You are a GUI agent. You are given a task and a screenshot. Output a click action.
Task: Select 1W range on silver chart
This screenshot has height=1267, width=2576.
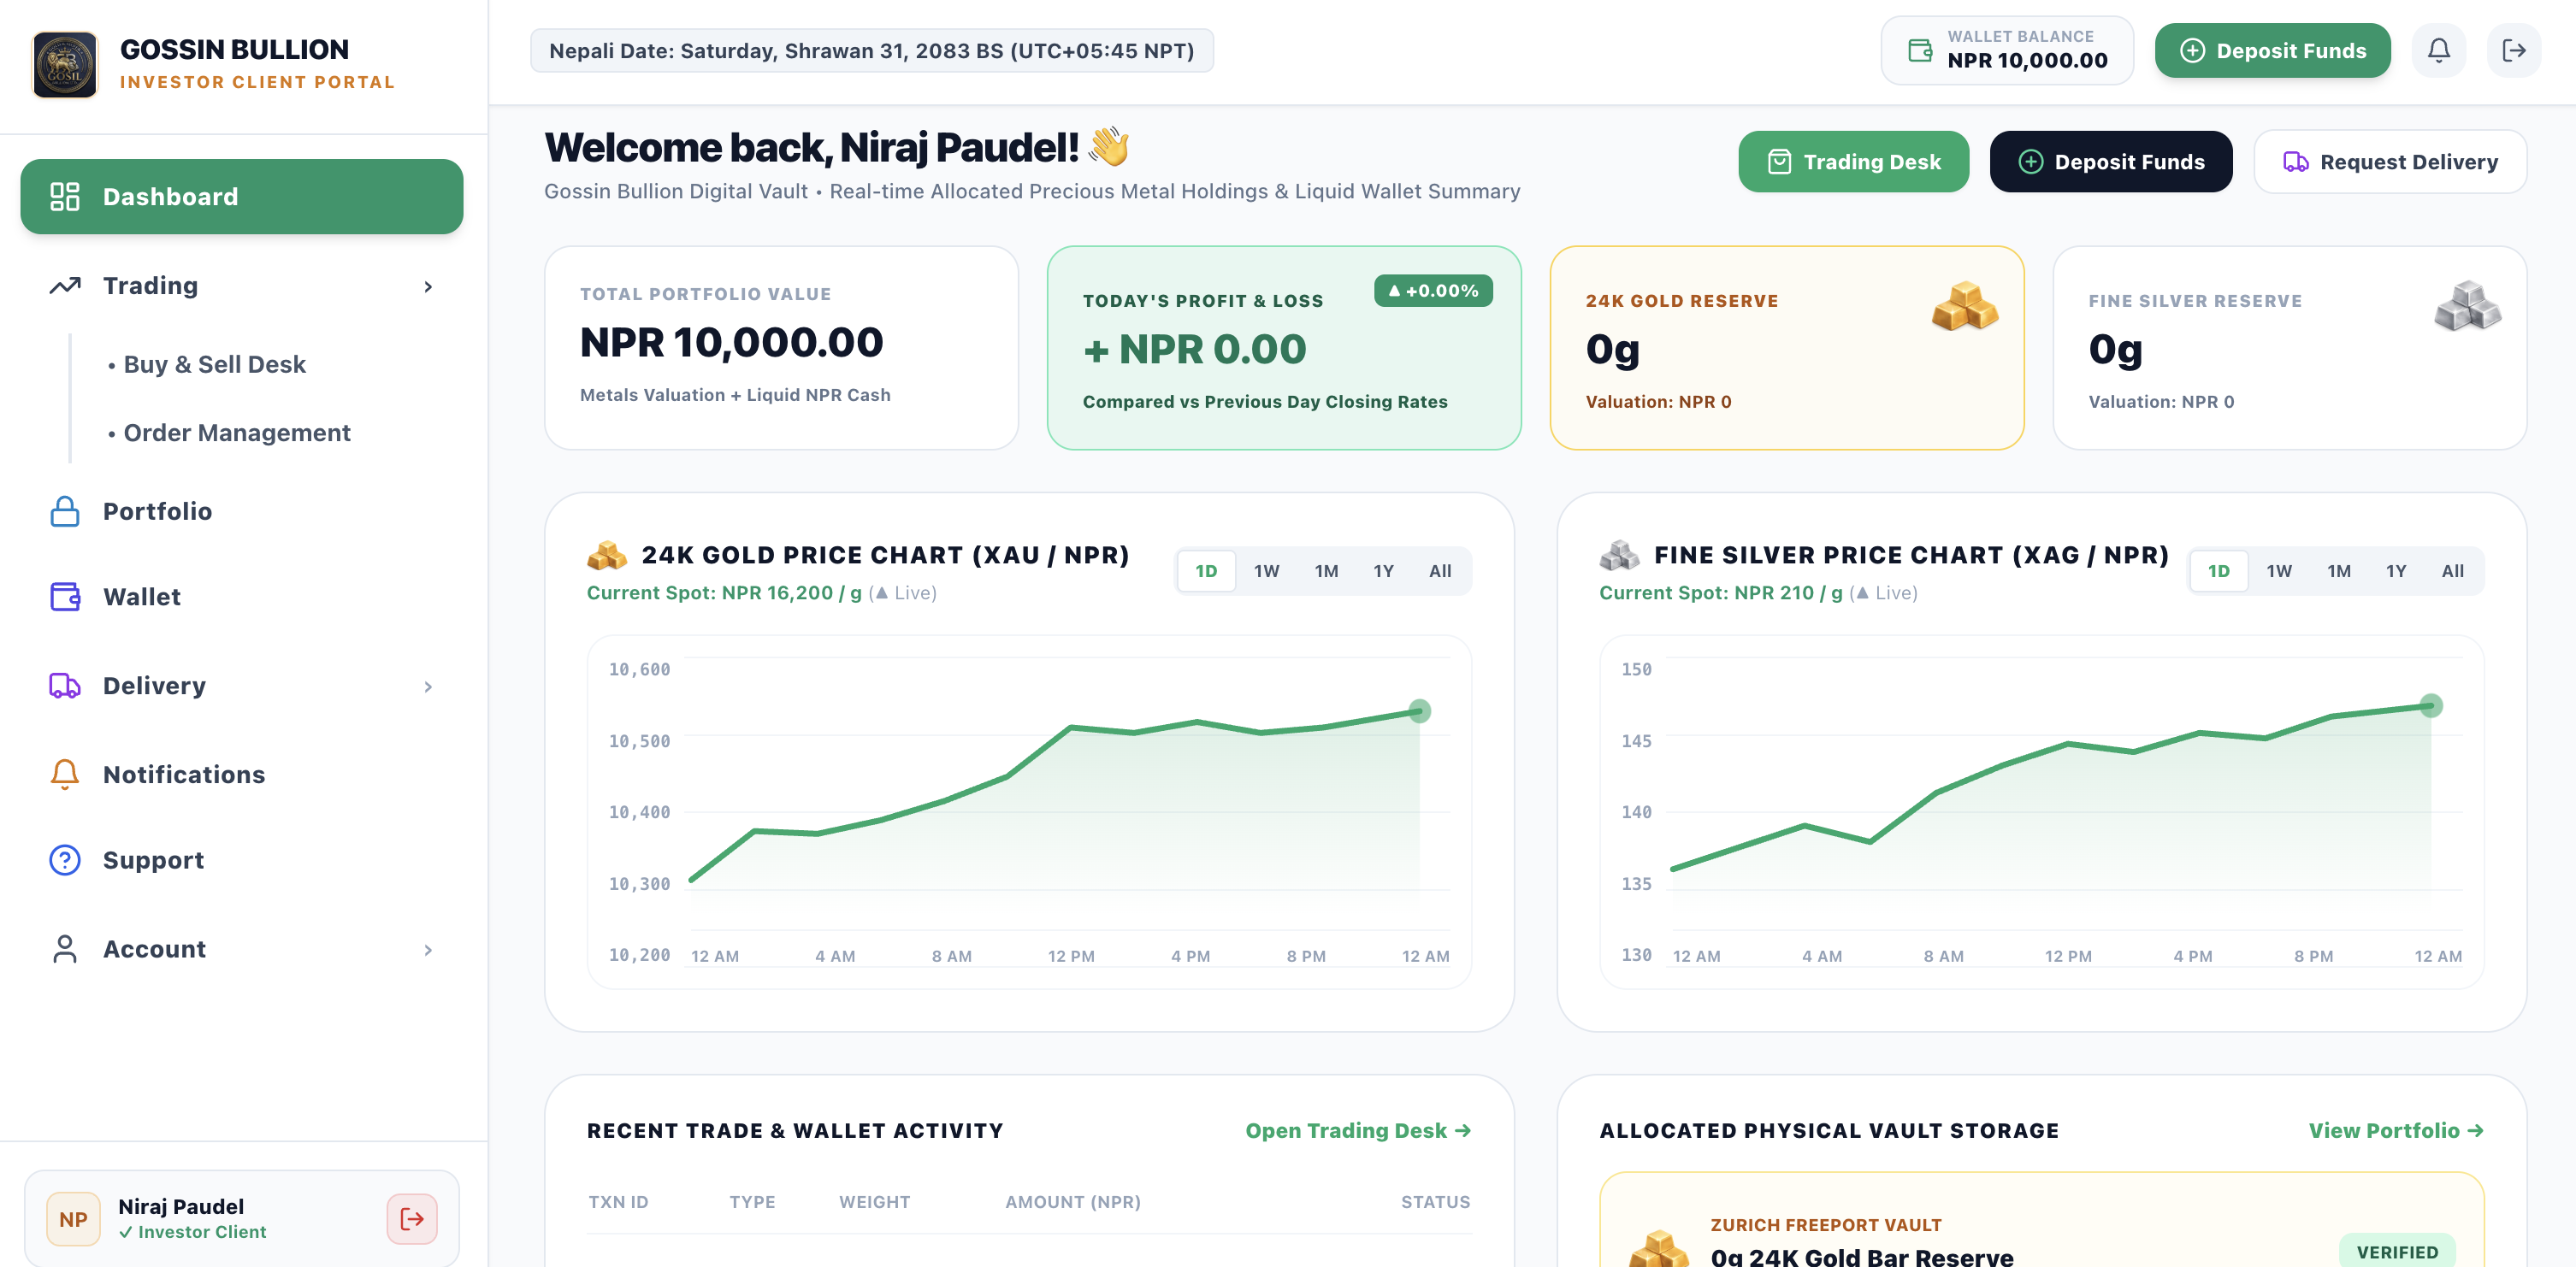click(2279, 571)
